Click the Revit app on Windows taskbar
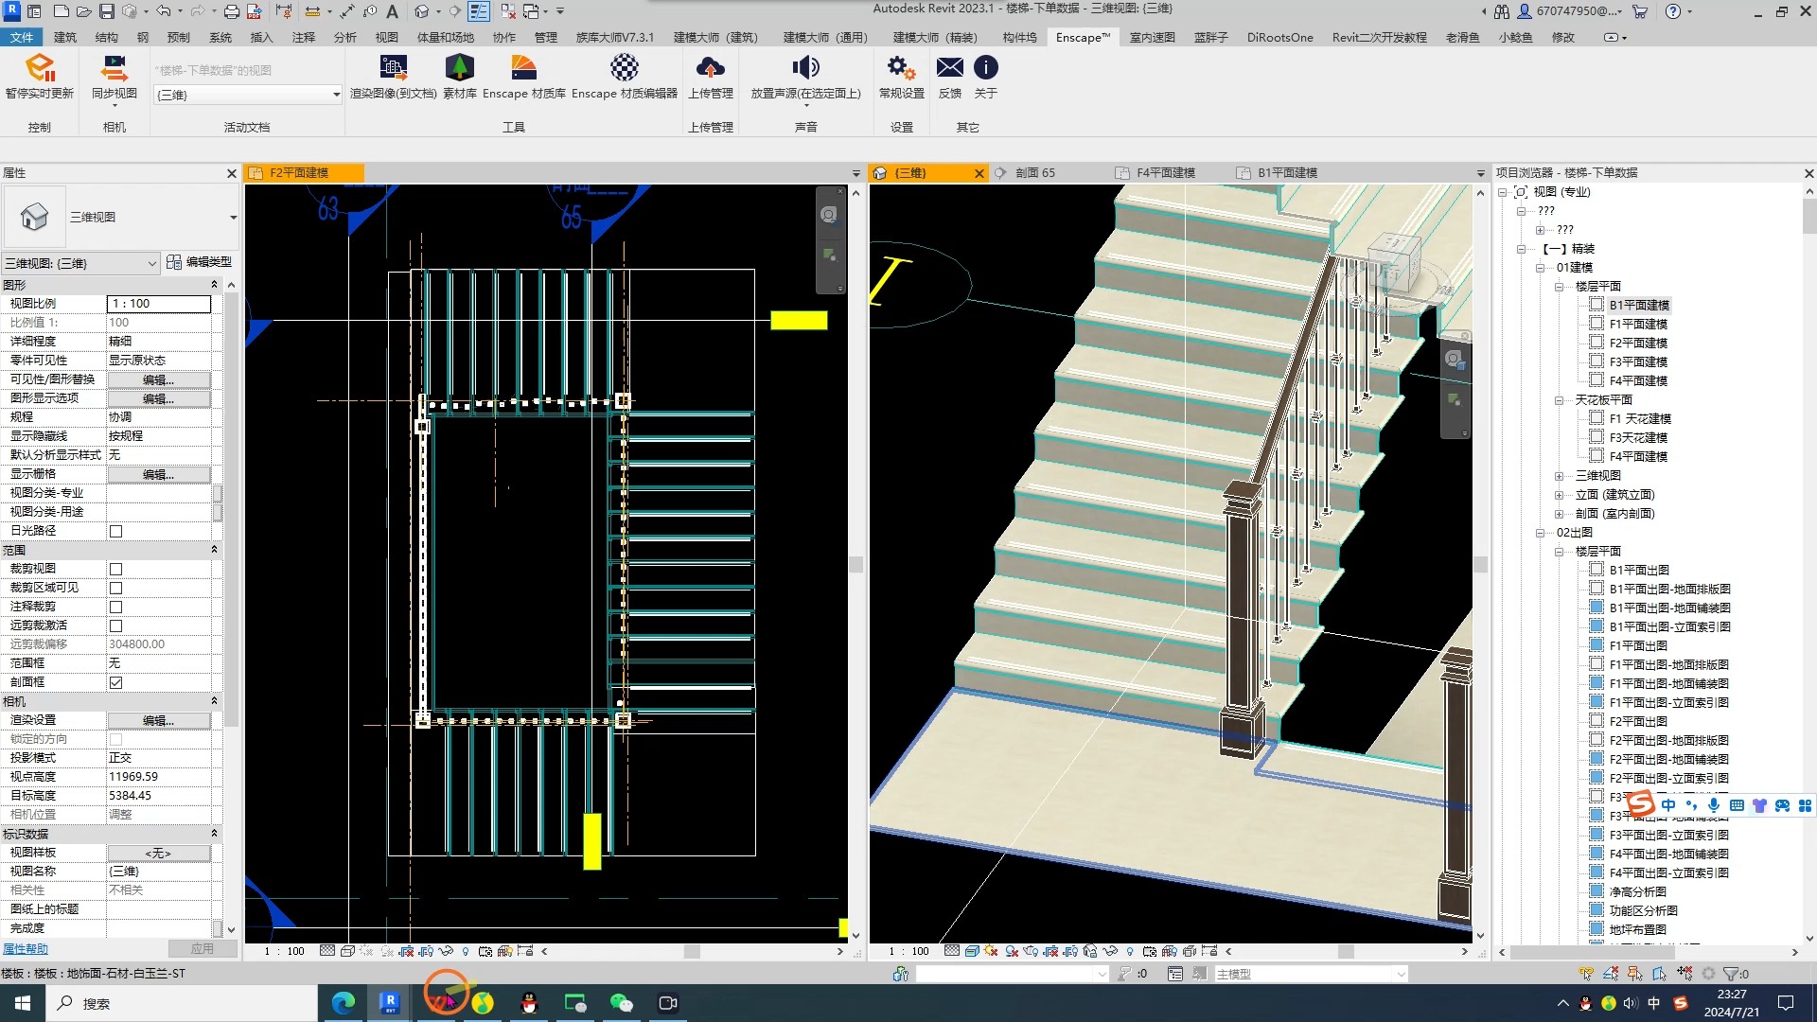The width and height of the screenshot is (1817, 1022). point(389,1002)
